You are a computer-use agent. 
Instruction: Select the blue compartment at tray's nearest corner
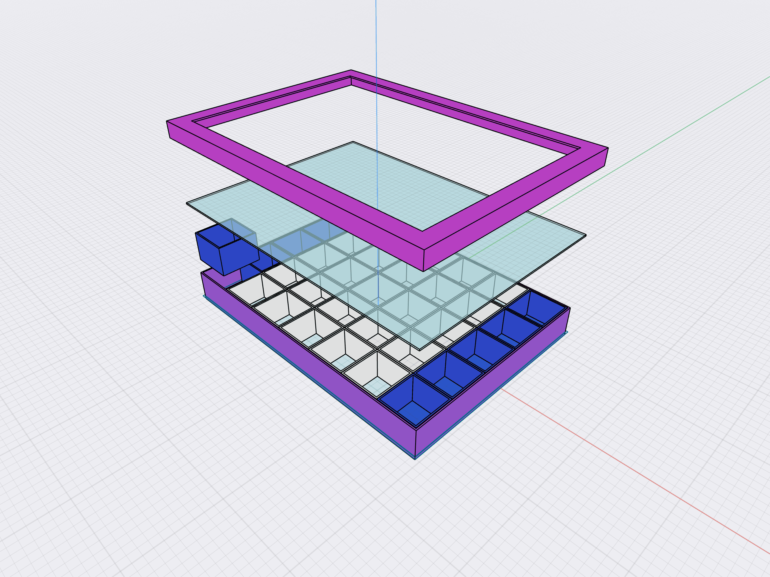point(414,400)
